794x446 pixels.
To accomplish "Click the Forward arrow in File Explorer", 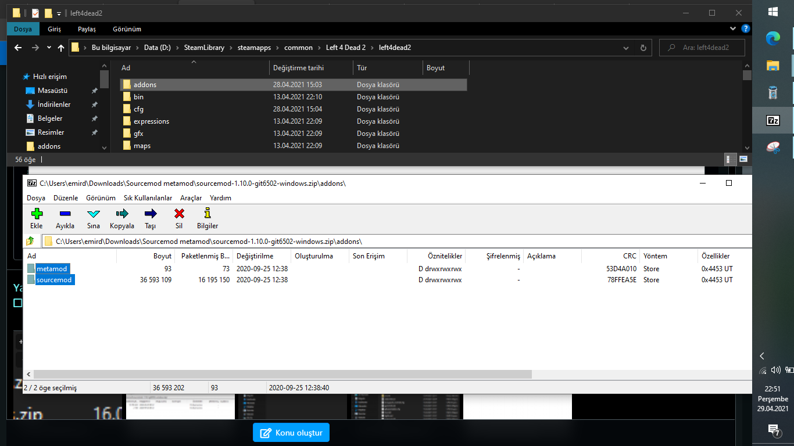I will pyautogui.click(x=35, y=48).
